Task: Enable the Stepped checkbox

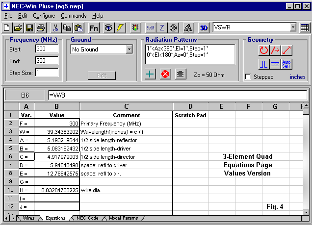Action: tap(248, 77)
